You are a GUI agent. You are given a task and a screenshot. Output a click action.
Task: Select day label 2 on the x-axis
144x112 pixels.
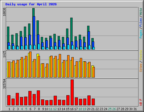(x=13, y=109)
